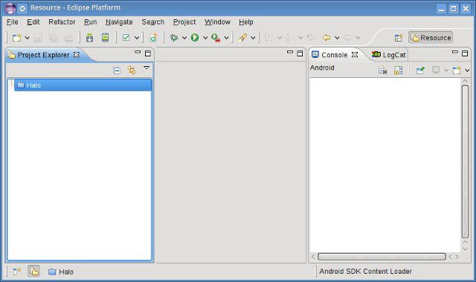
Task: Open the Open Console dropdown arrow
Action: 467,70
